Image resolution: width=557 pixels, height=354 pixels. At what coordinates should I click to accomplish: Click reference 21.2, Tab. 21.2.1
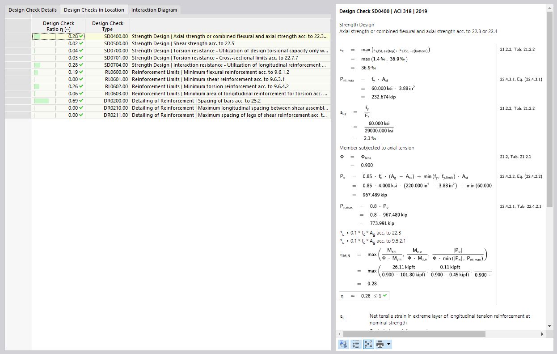(515, 157)
